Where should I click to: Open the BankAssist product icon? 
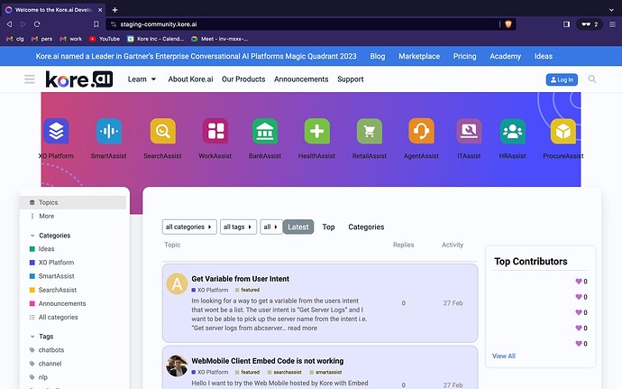265,131
